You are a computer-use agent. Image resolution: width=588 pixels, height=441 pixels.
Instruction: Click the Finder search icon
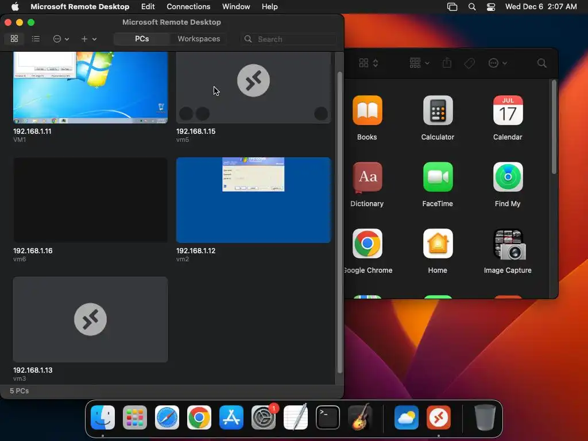tap(541, 63)
